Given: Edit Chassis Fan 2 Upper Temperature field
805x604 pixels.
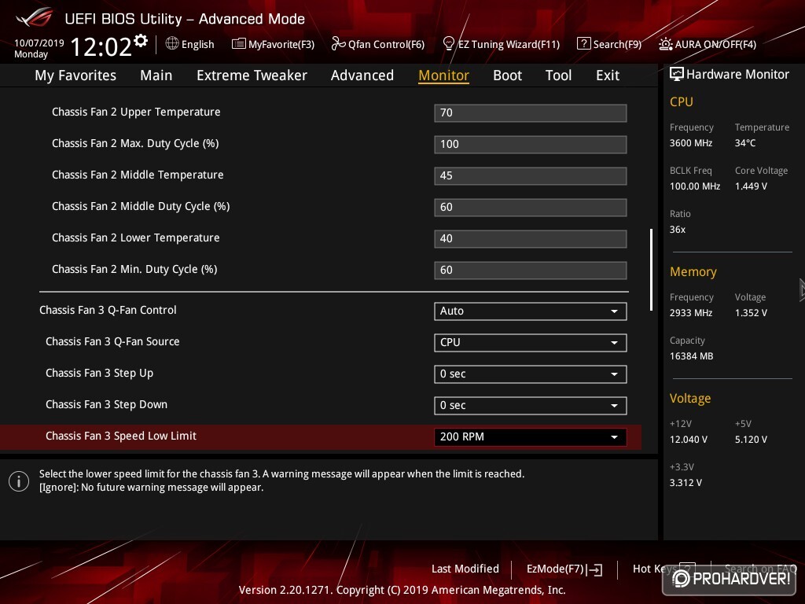Looking at the screenshot, I should 531,113.
